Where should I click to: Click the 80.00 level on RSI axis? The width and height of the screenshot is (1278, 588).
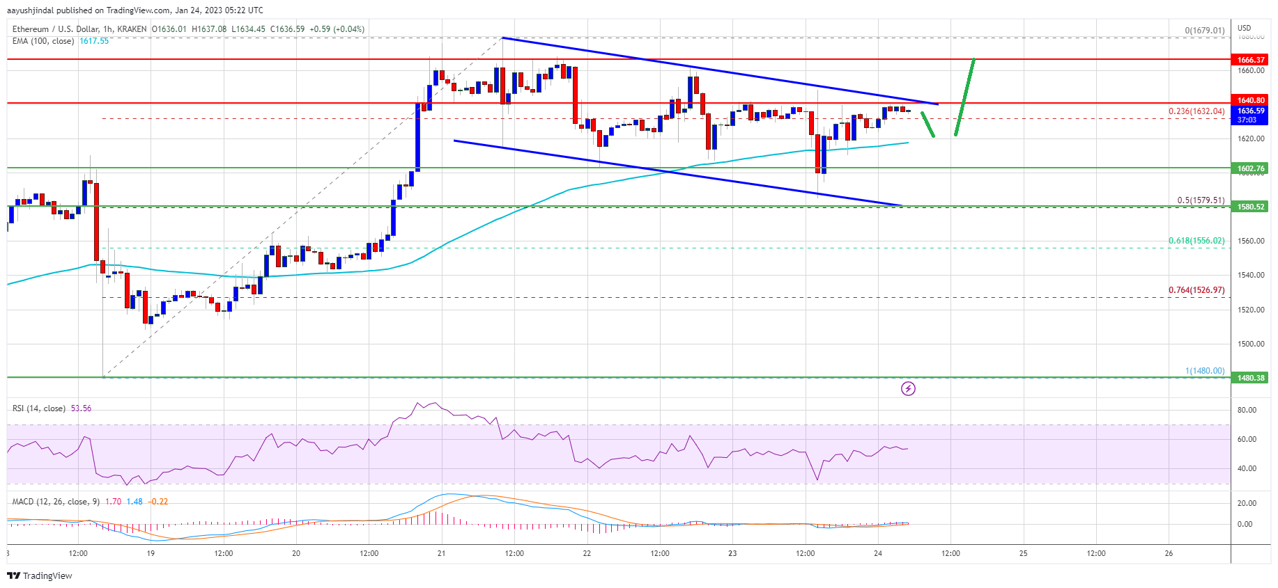(x=1247, y=410)
